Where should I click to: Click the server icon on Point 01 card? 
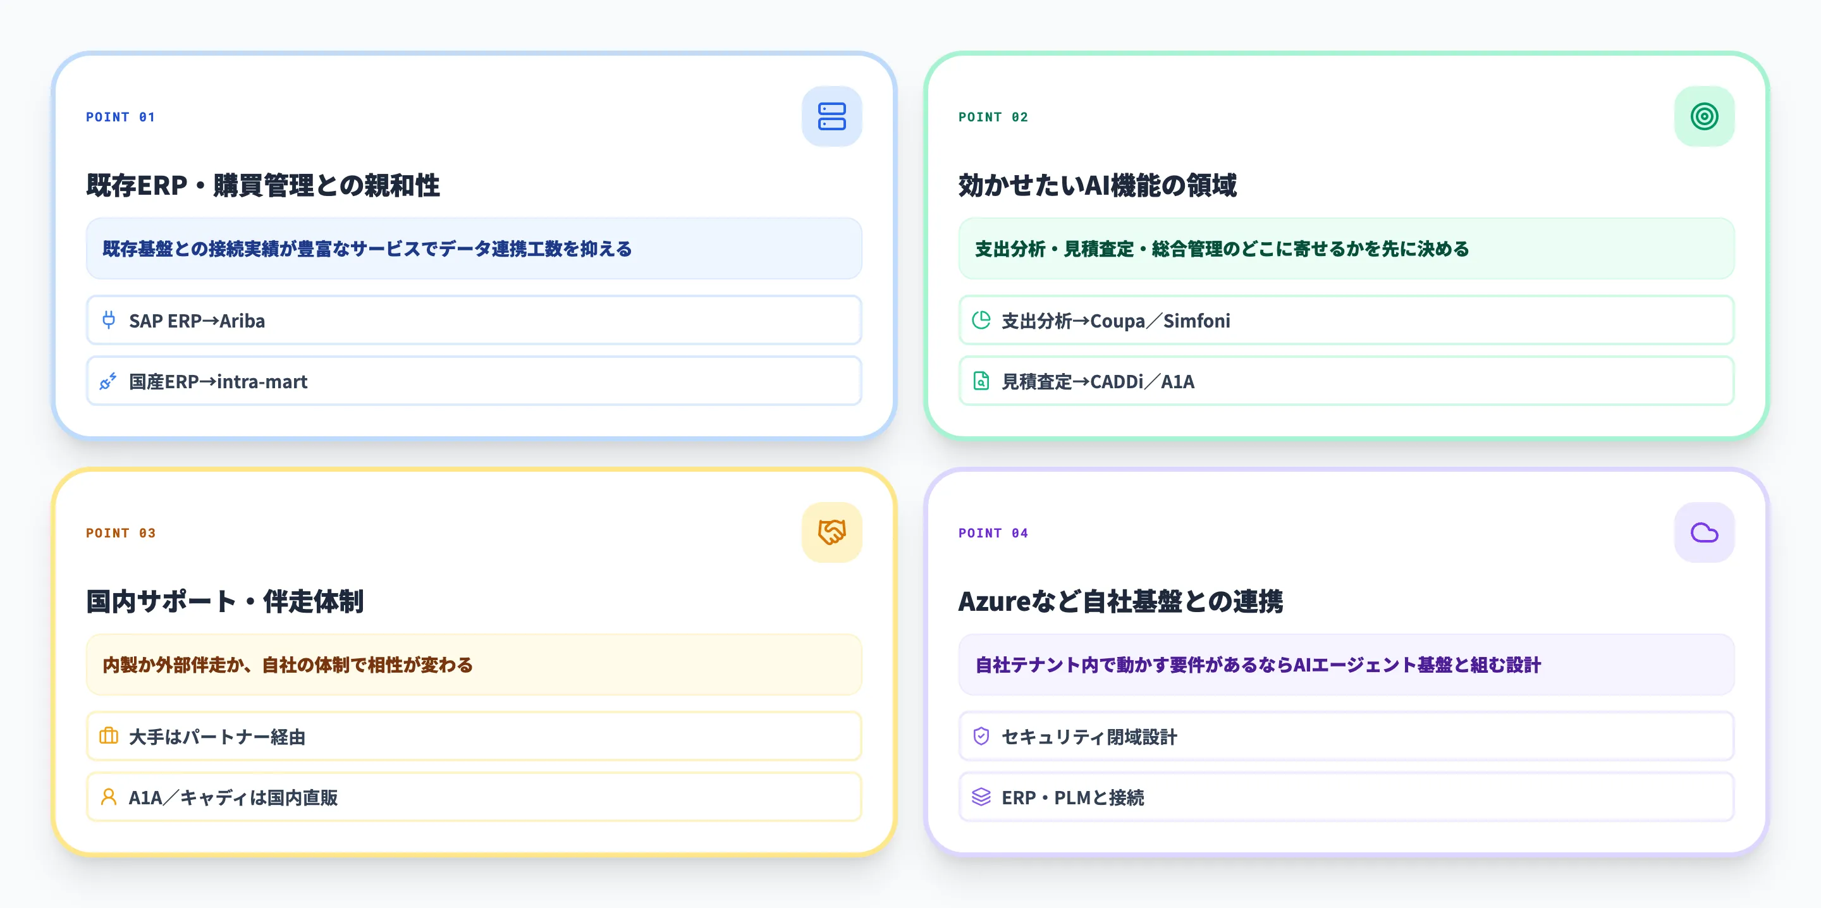pos(833,116)
